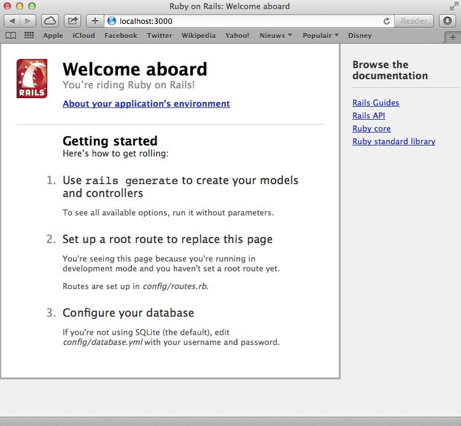Close the Safari window with red button
The width and height of the screenshot is (461, 426).
(x=7, y=6)
